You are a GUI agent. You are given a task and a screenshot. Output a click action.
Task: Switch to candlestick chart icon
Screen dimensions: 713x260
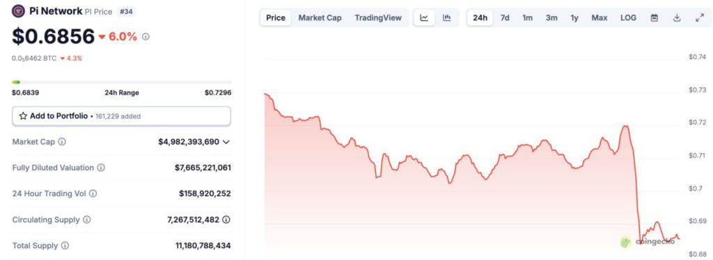coord(447,17)
